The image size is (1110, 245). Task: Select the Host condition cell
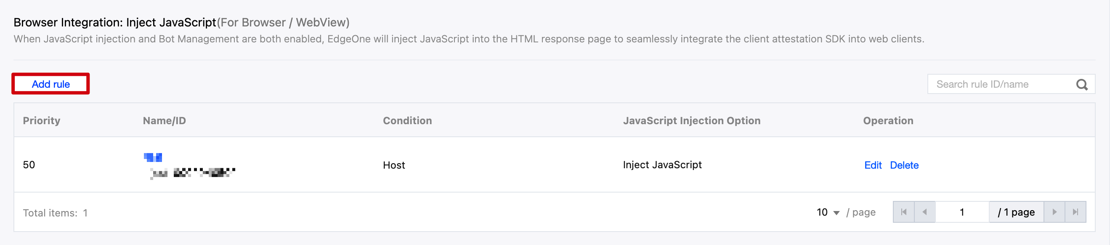[x=393, y=165]
